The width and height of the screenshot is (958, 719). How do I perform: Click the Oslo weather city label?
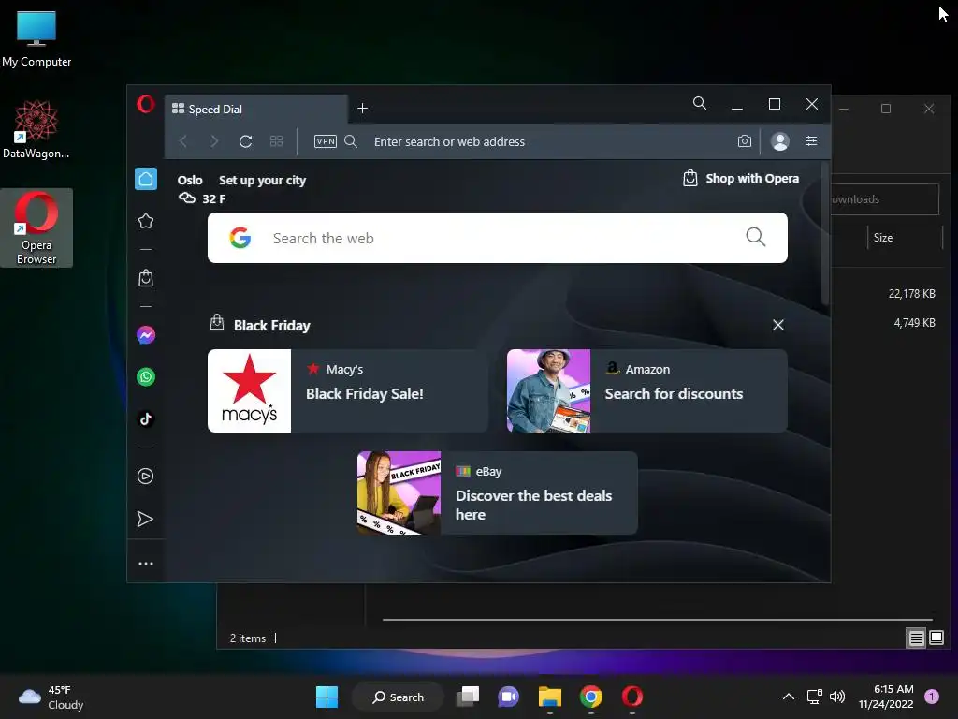click(190, 181)
